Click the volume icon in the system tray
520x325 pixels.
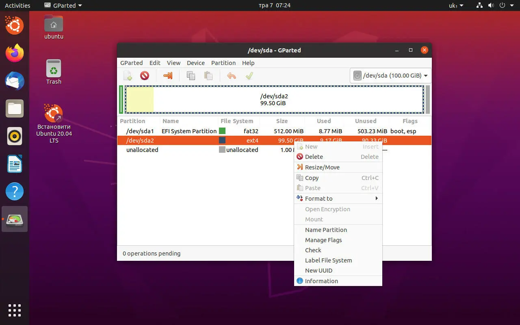point(491,5)
